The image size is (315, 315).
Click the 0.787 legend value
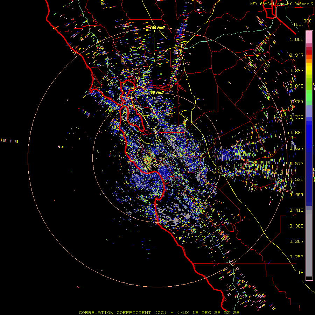[296, 101]
